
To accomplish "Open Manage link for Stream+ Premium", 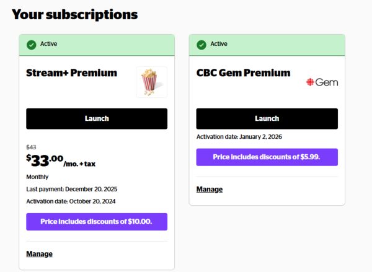I will click(x=39, y=253).
